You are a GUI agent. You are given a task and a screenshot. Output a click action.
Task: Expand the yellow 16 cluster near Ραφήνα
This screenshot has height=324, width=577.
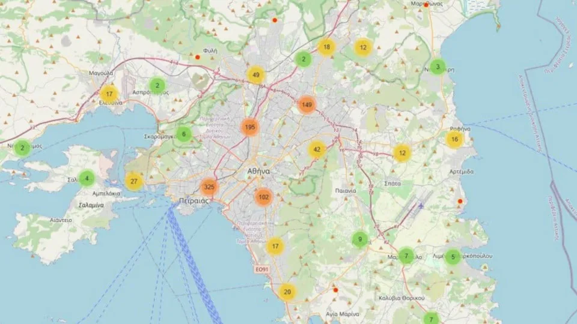point(454,139)
